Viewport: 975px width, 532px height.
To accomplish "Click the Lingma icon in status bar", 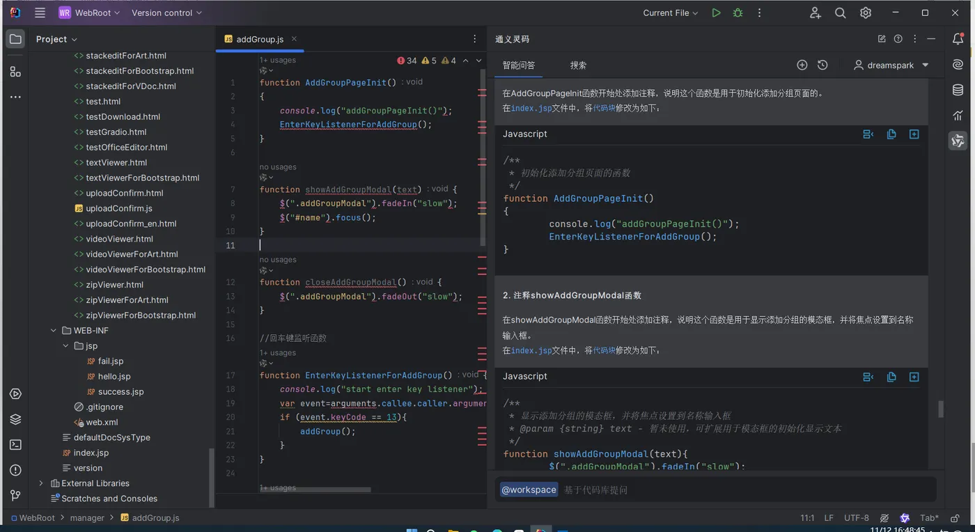I will [x=905, y=518].
